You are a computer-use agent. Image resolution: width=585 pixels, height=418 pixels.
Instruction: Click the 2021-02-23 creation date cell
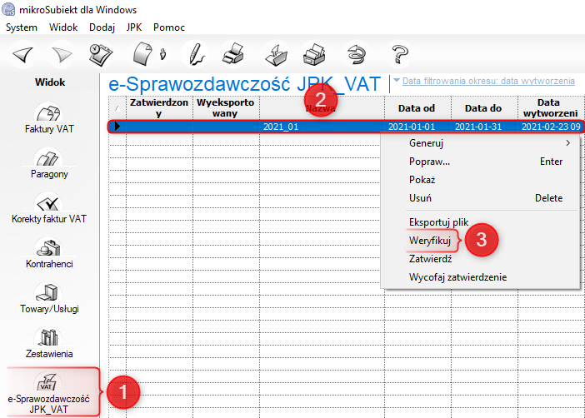point(551,127)
